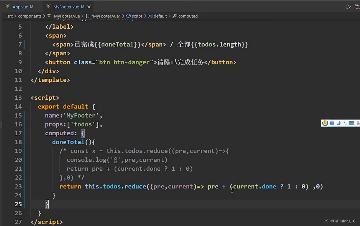The width and height of the screenshot is (360, 226).
Task: Open the source control changes icon in the editor toolbar
Action: click(357, 7)
